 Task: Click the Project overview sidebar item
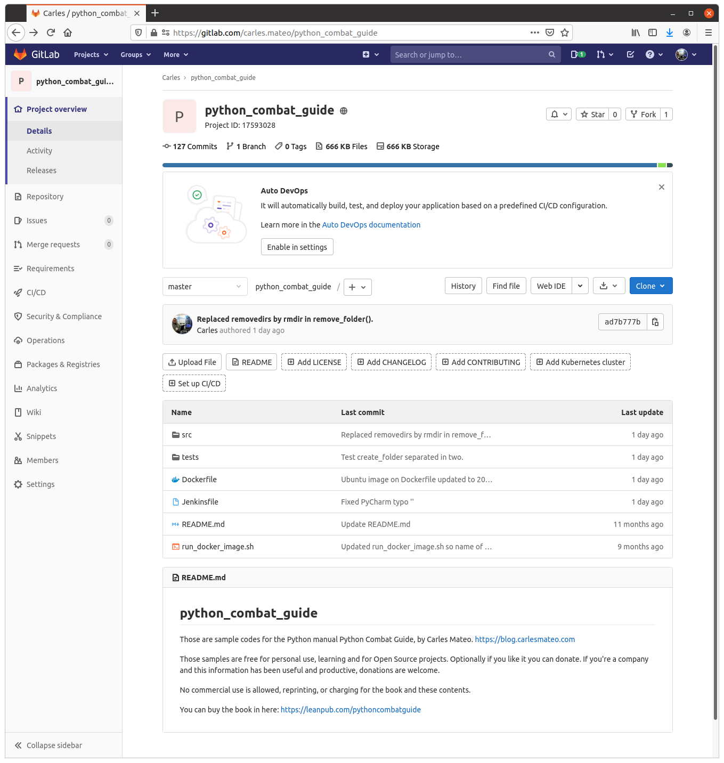click(x=64, y=109)
